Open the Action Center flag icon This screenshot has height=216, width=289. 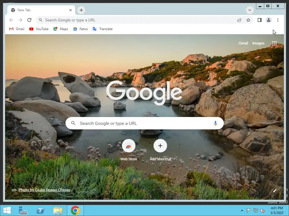coord(249,210)
